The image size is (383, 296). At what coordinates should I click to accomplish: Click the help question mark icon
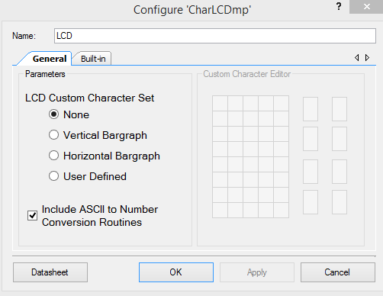coord(339,6)
